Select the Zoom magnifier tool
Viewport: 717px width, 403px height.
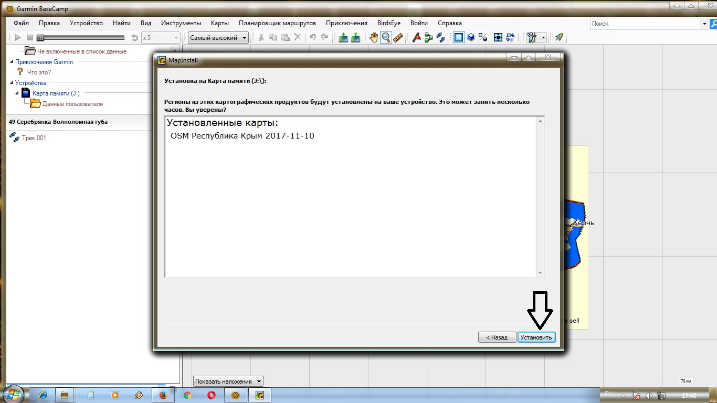(x=386, y=37)
